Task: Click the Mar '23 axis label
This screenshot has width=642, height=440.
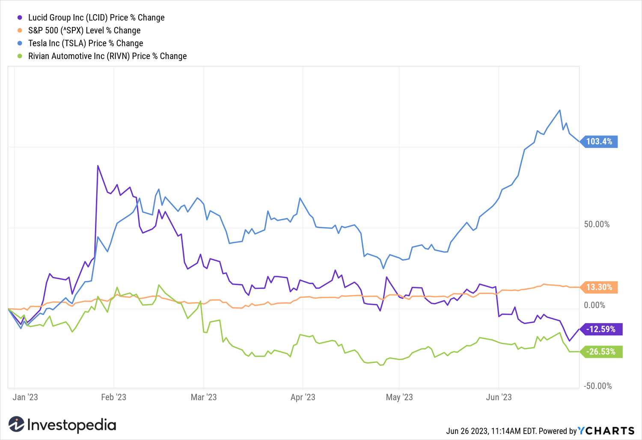Action: [x=204, y=397]
